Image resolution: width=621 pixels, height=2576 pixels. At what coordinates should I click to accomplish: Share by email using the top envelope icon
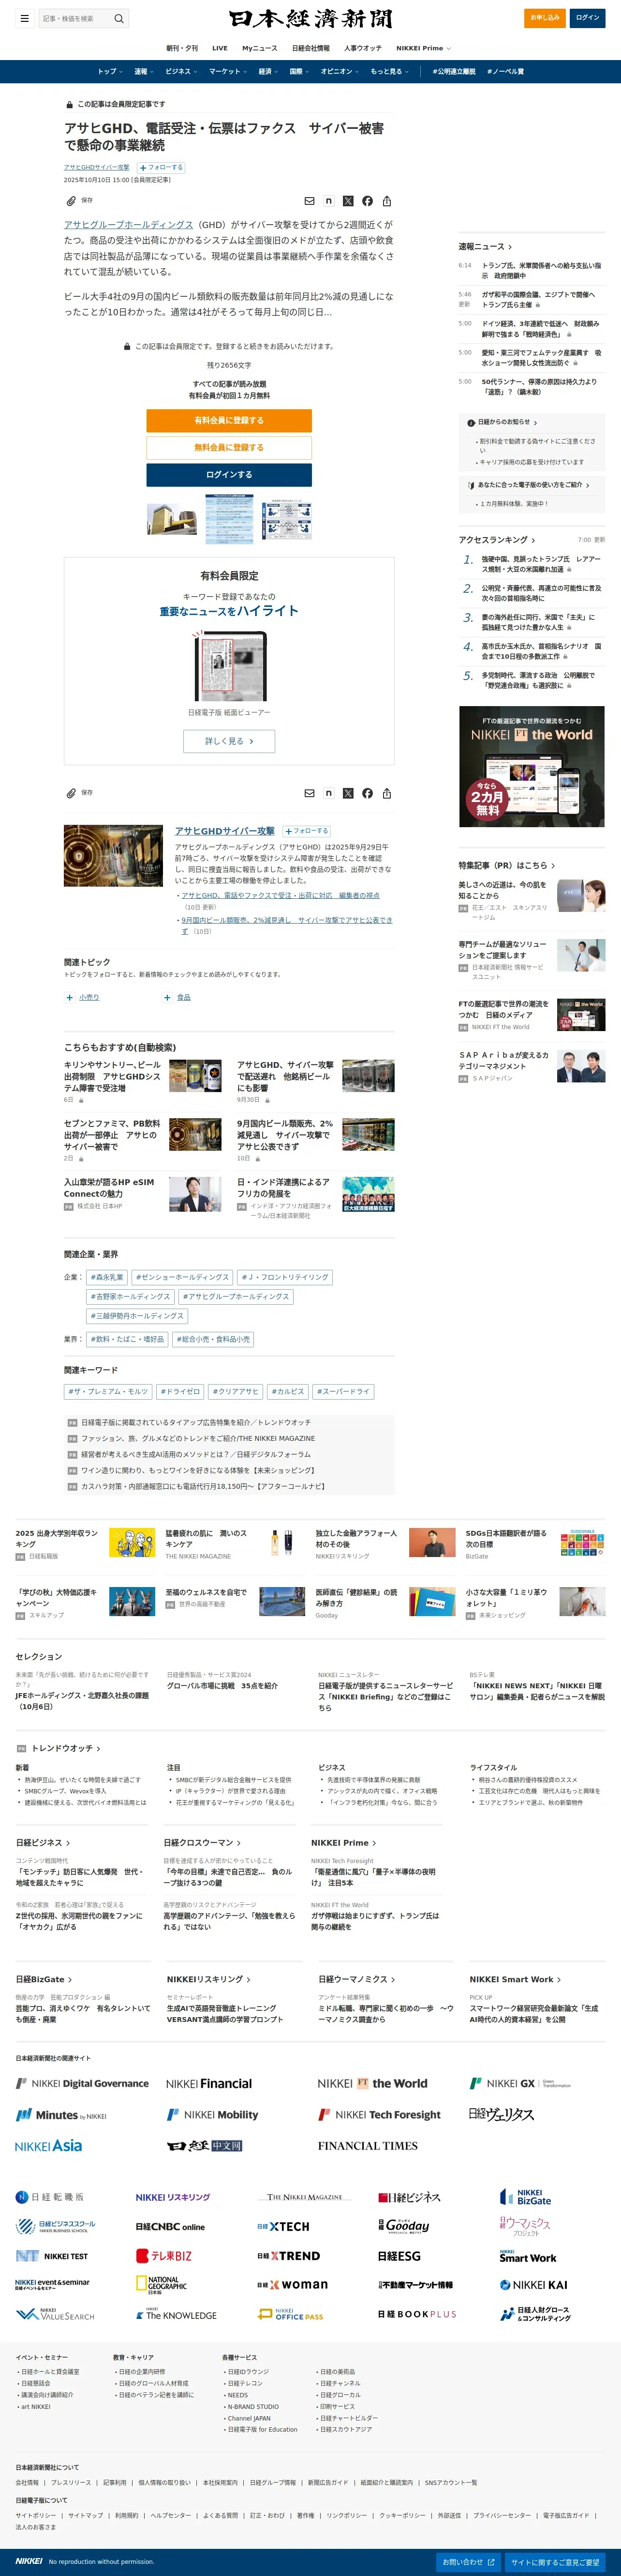point(310,201)
